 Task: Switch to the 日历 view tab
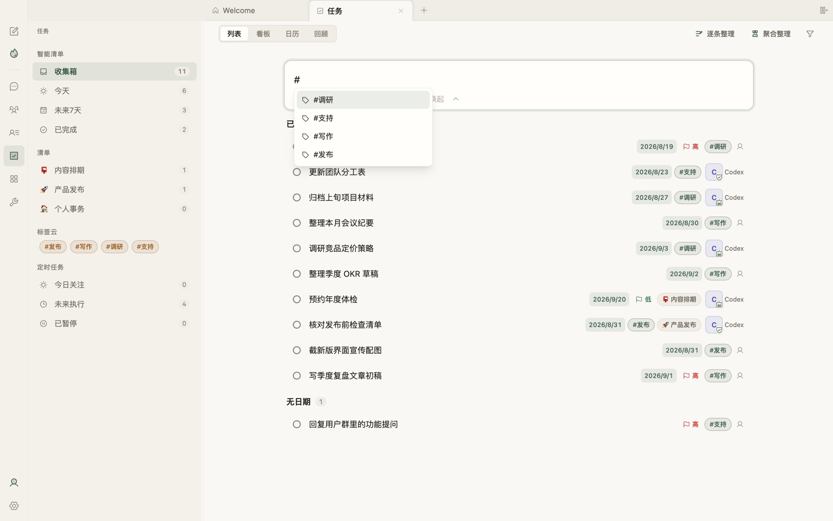pyautogui.click(x=292, y=34)
